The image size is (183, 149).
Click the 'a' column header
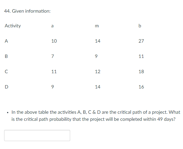(x=52, y=26)
